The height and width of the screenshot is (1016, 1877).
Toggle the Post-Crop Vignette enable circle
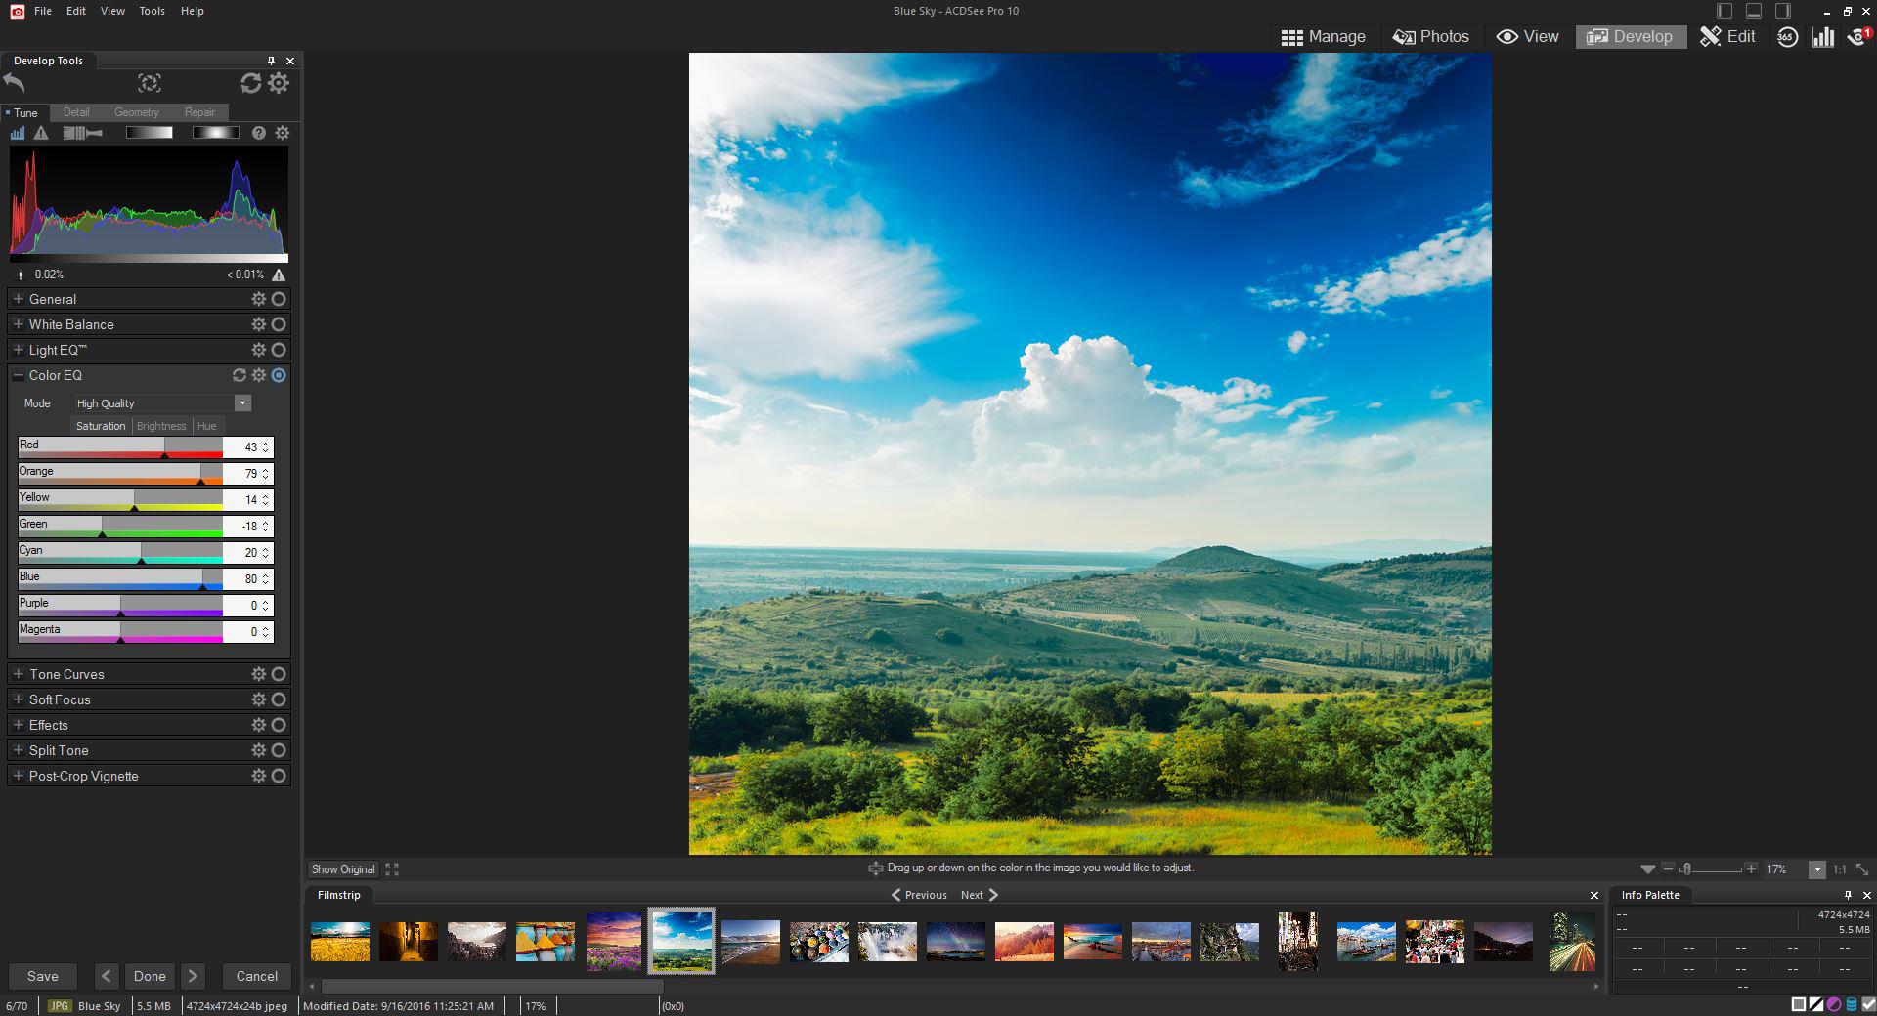pos(279,776)
